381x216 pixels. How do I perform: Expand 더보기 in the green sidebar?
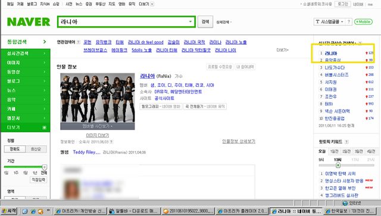26,127
